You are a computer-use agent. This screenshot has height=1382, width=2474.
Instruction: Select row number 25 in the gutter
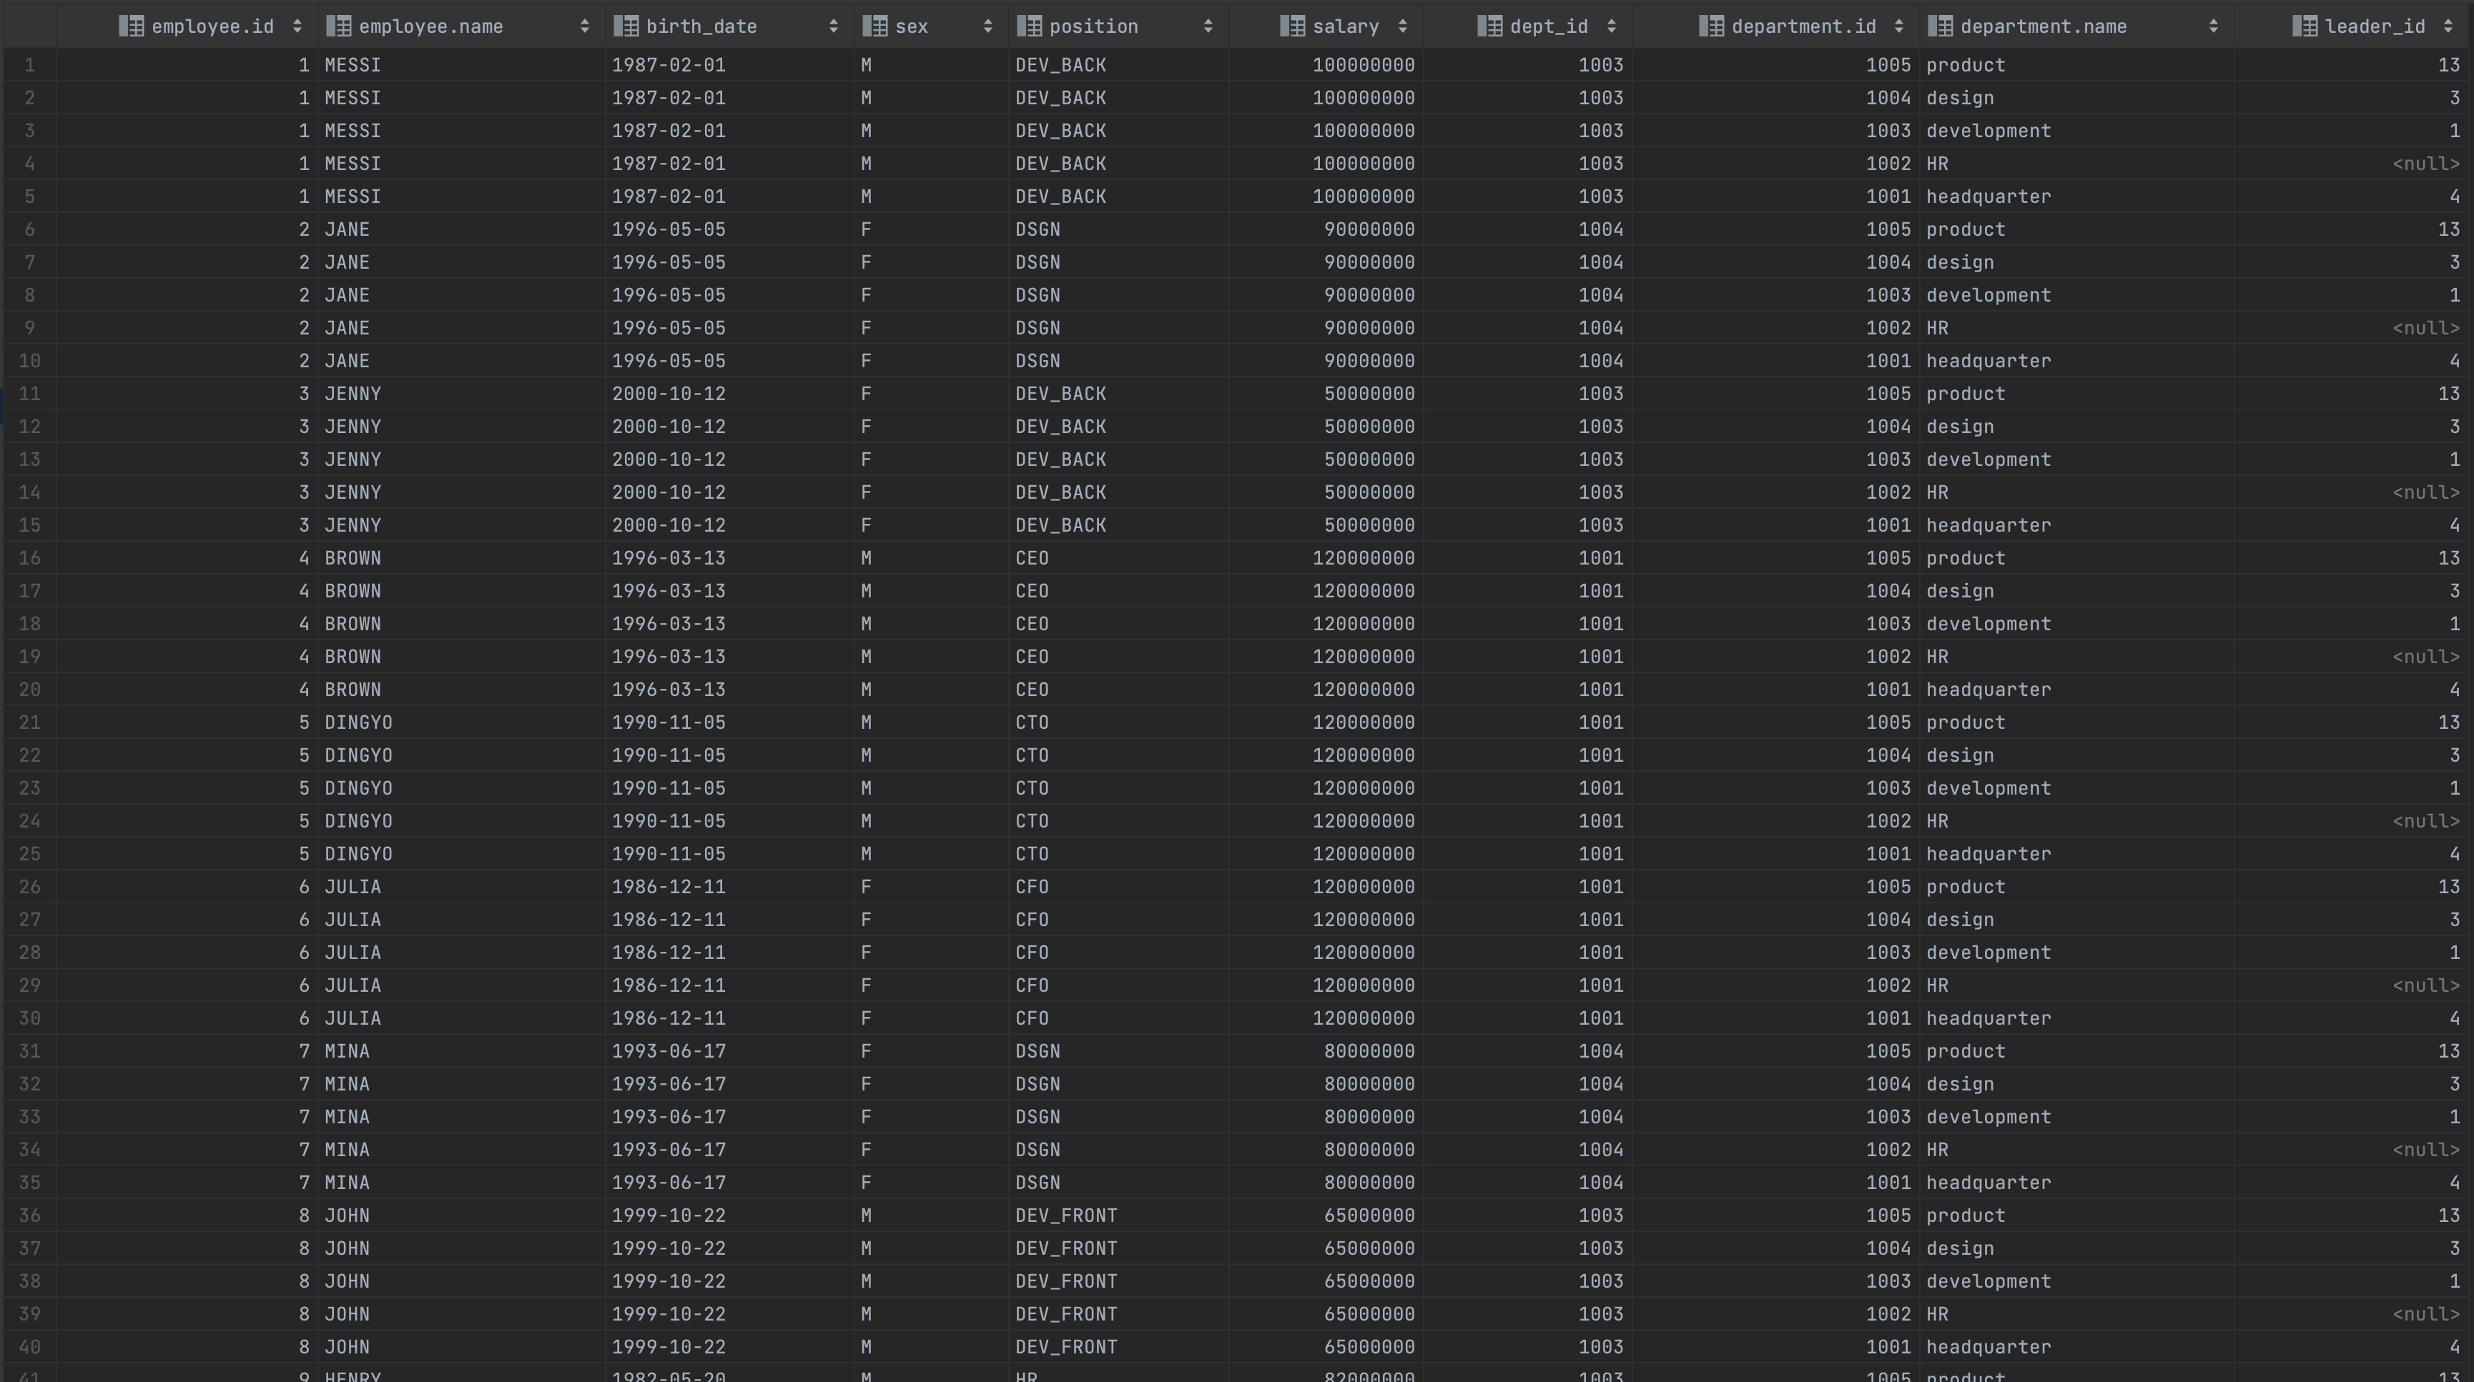29,853
